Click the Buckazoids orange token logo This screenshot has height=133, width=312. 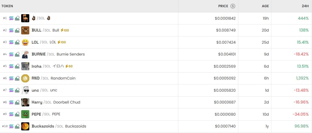click(x=25, y=126)
